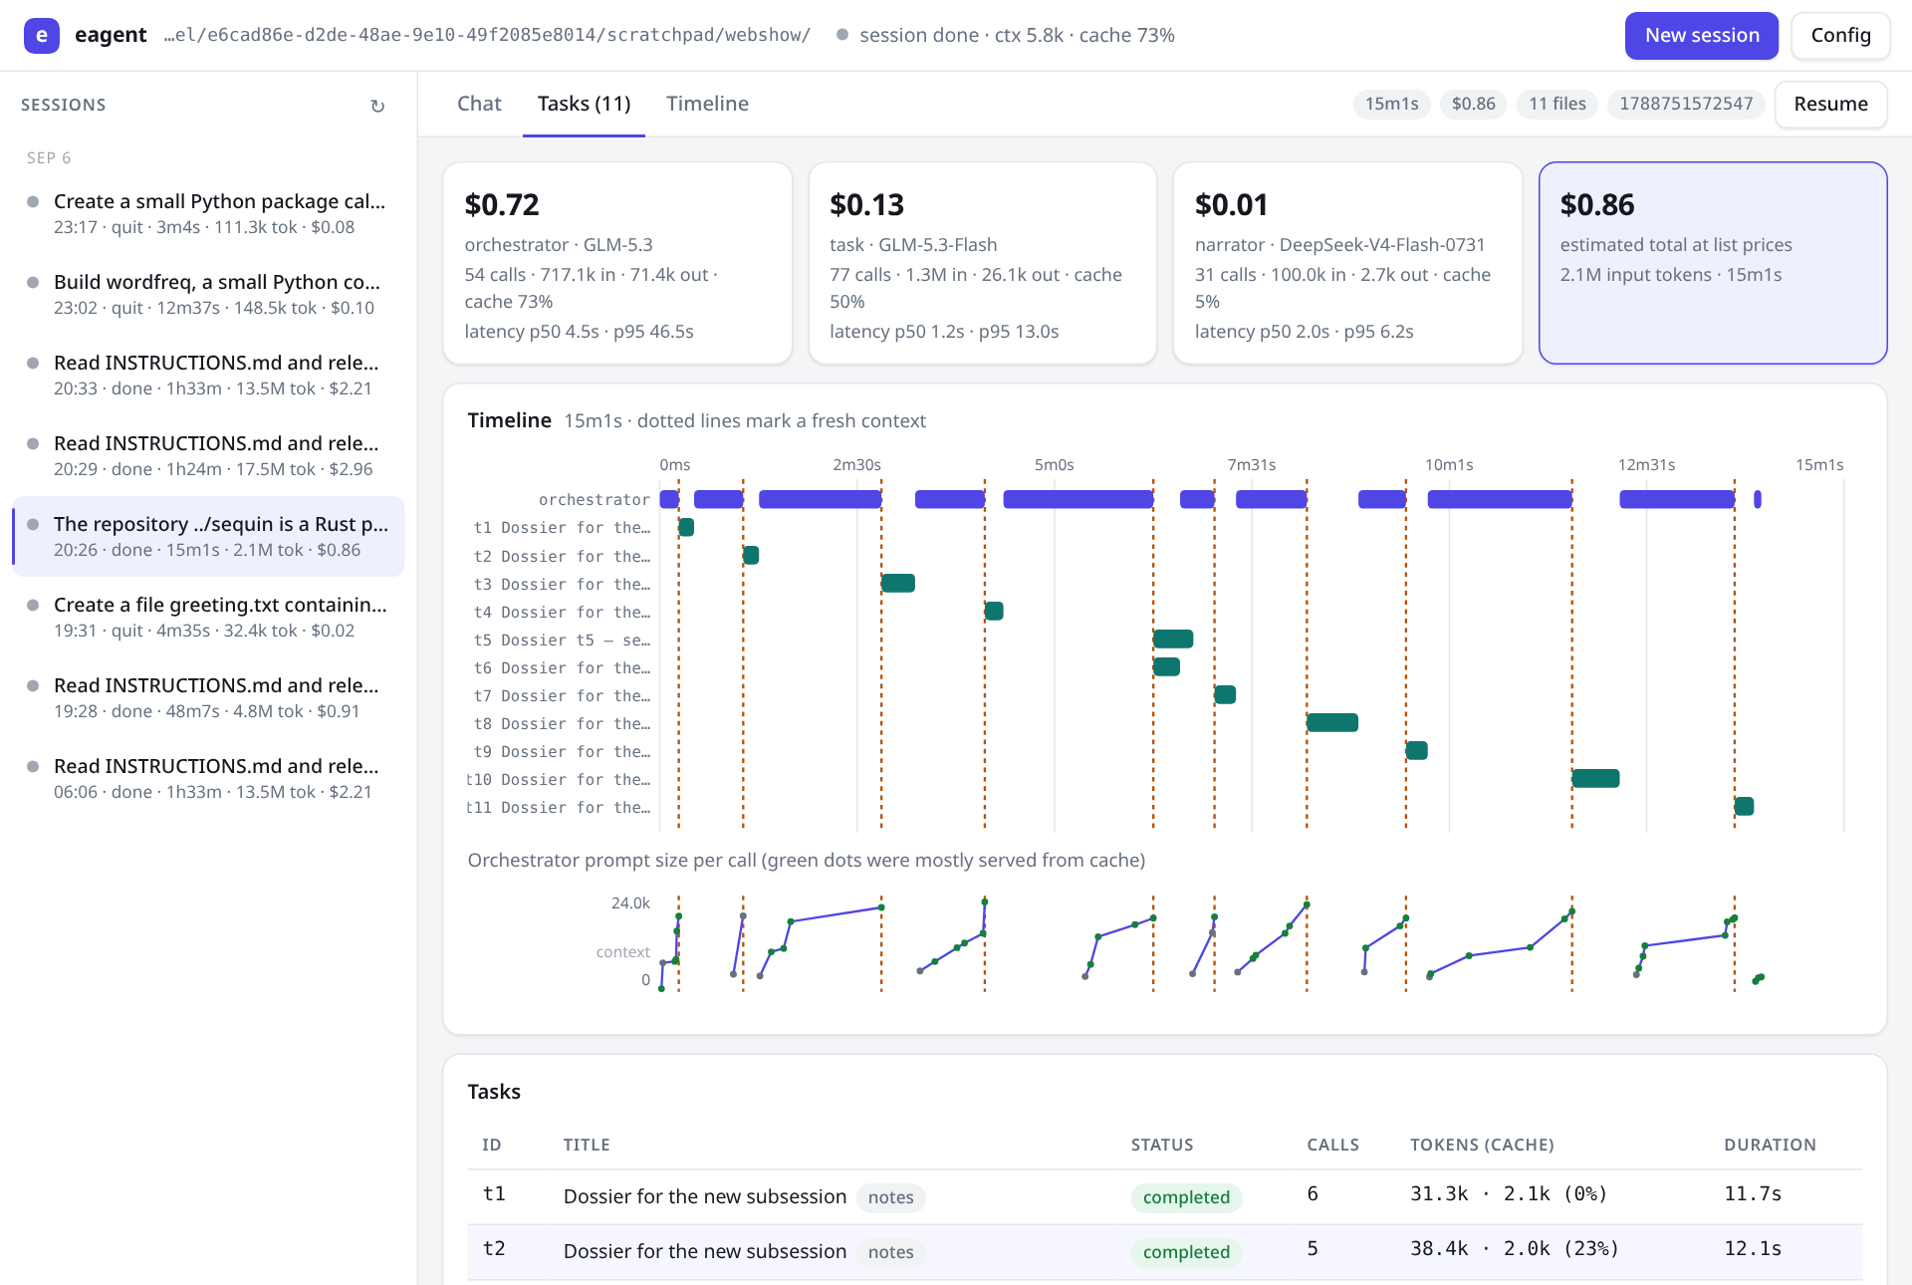Select the 06:06 Read INSTRUCTIONS.md session
This screenshot has width=1912, height=1285.
[x=209, y=778]
